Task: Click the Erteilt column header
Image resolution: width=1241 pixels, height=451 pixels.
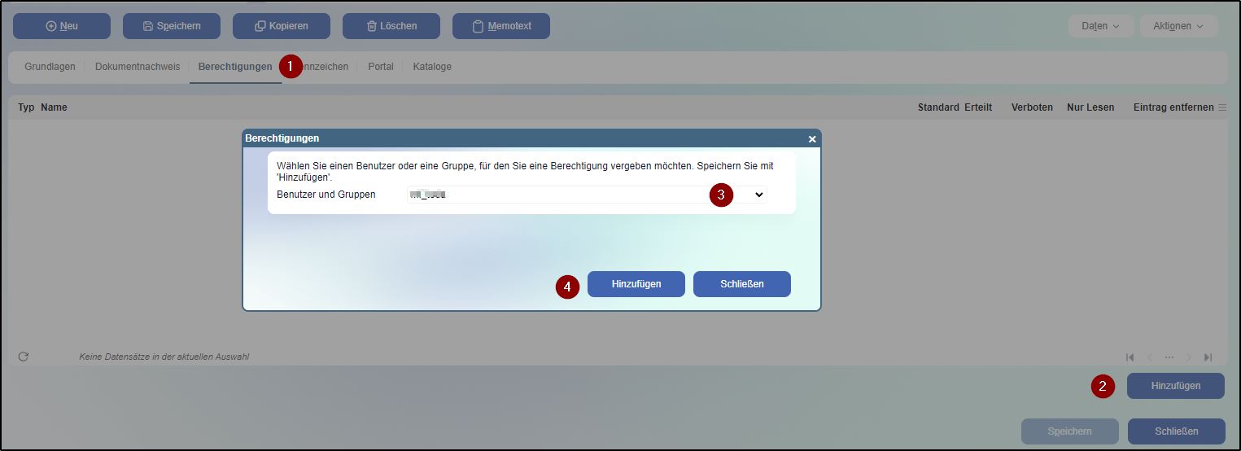Action: (x=978, y=107)
